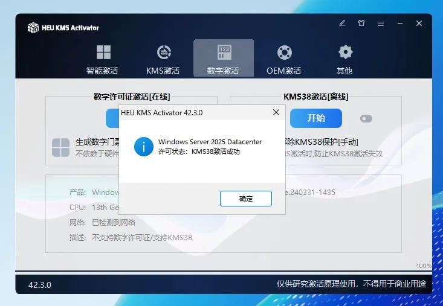Click the 数字许可证激活[在线] heading

132,97
